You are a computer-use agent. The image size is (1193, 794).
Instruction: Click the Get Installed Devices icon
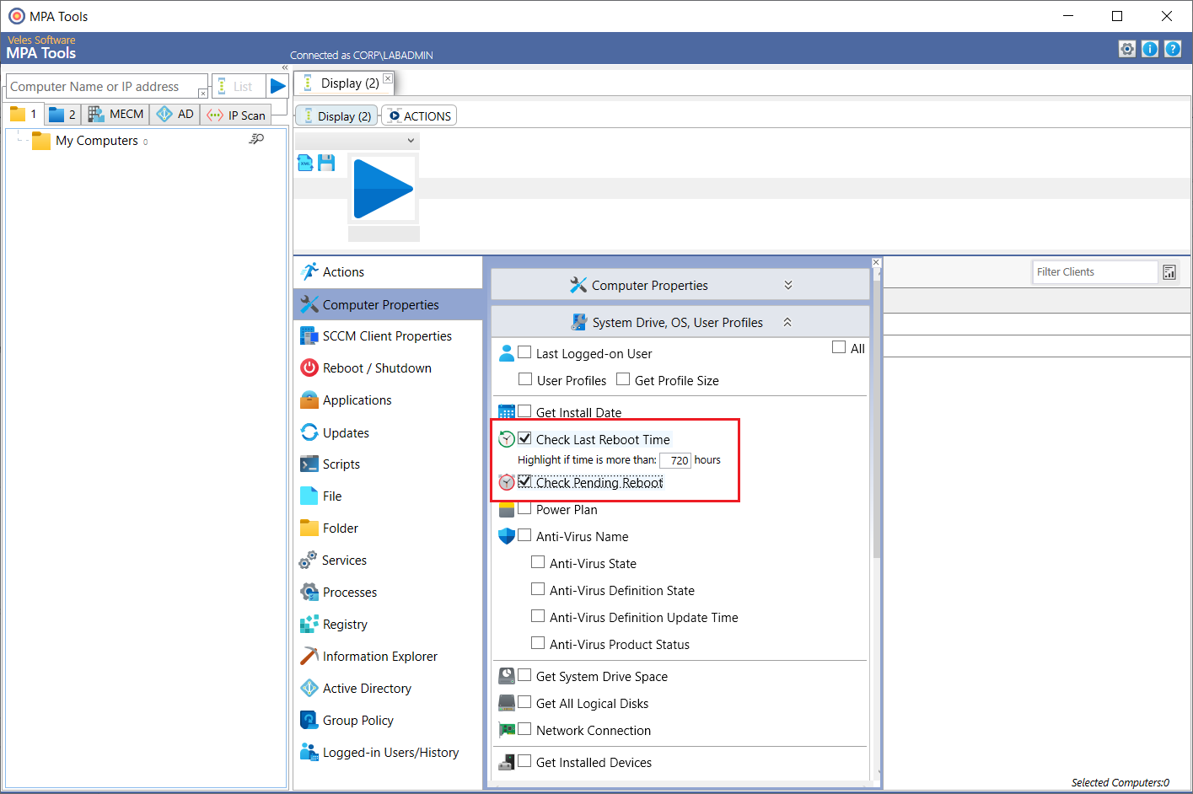pos(506,762)
